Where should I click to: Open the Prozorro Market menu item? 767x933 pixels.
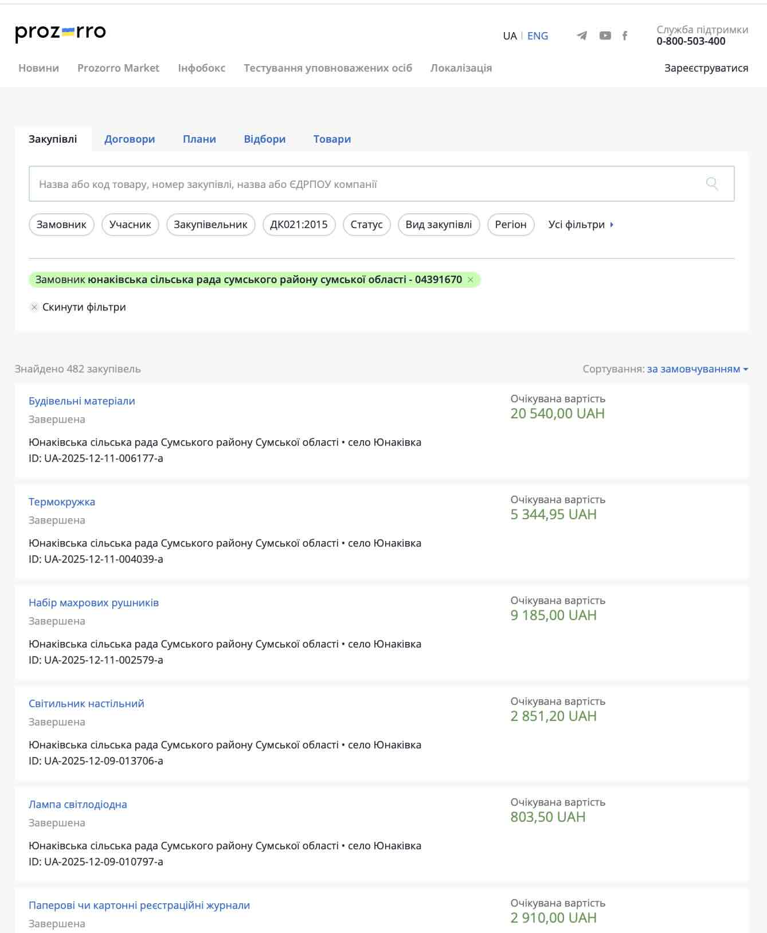click(118, 68)
